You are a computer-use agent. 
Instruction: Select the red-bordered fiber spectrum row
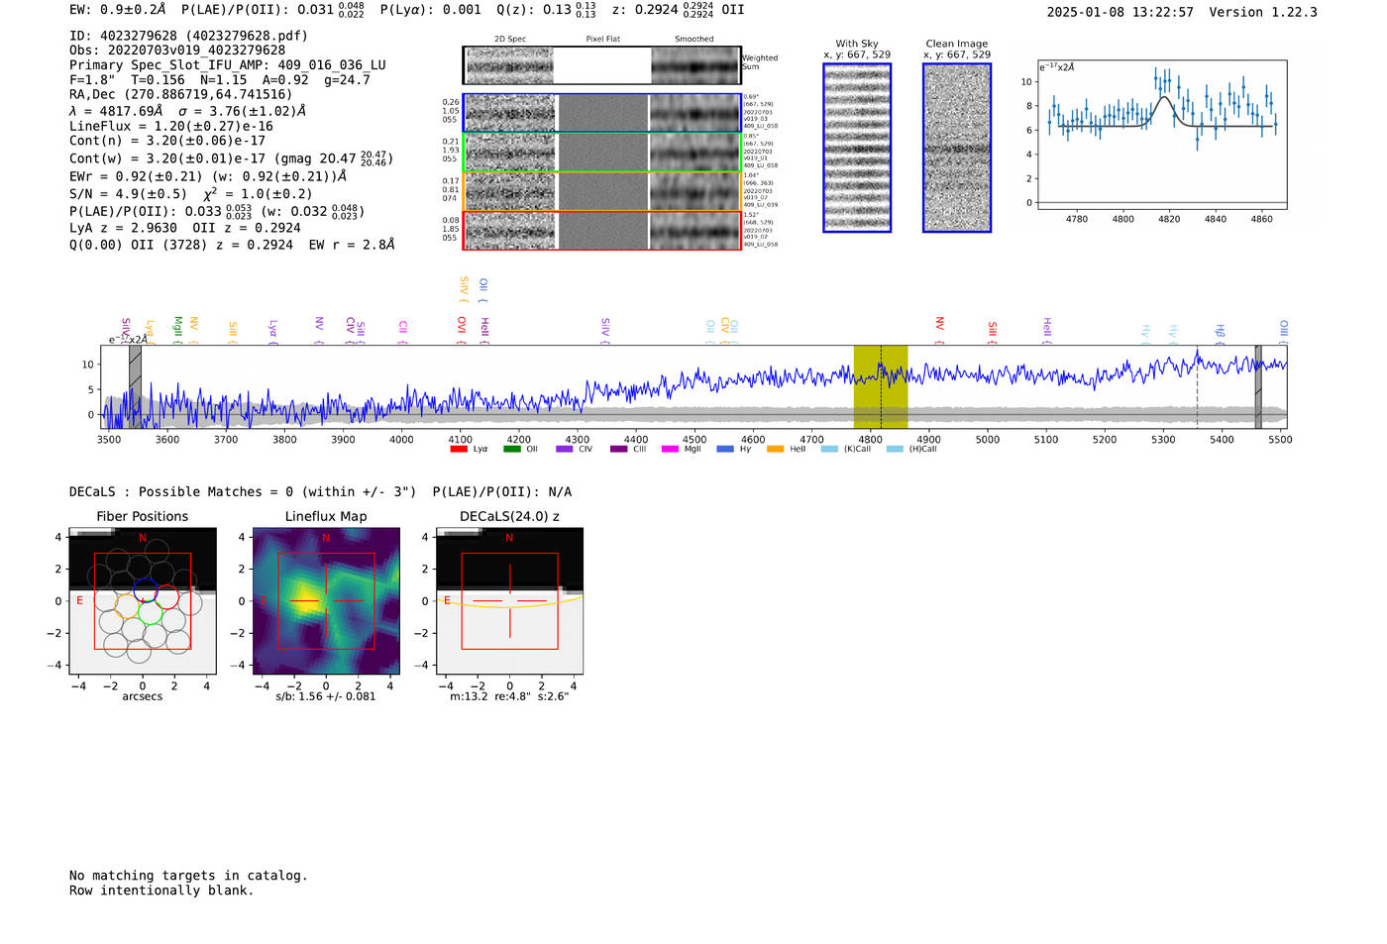(601, 231)
